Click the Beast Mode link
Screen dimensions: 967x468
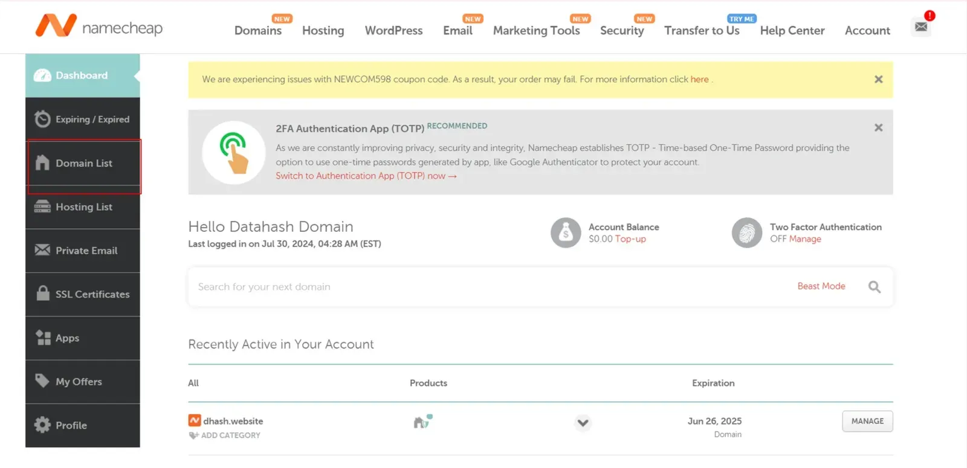click(821, 286)
